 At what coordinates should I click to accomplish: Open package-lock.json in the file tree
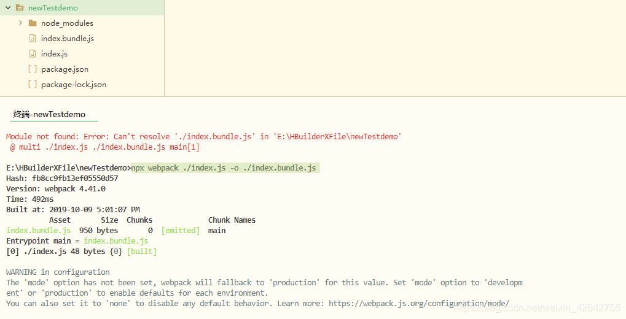click(x=74, y=84)
